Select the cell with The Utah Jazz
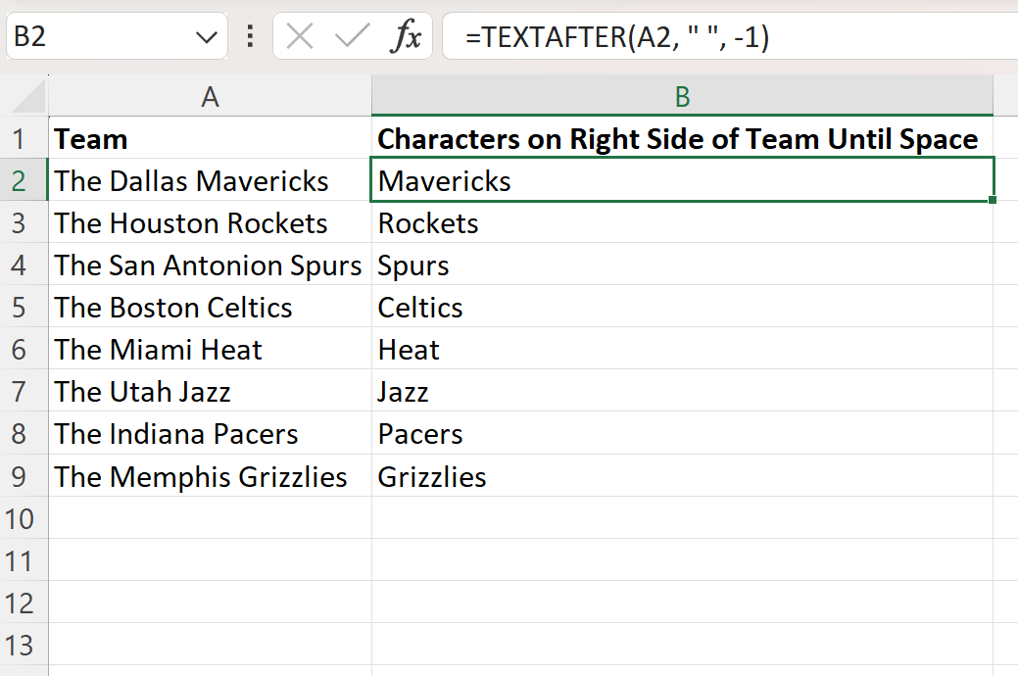 click(210, 392)
